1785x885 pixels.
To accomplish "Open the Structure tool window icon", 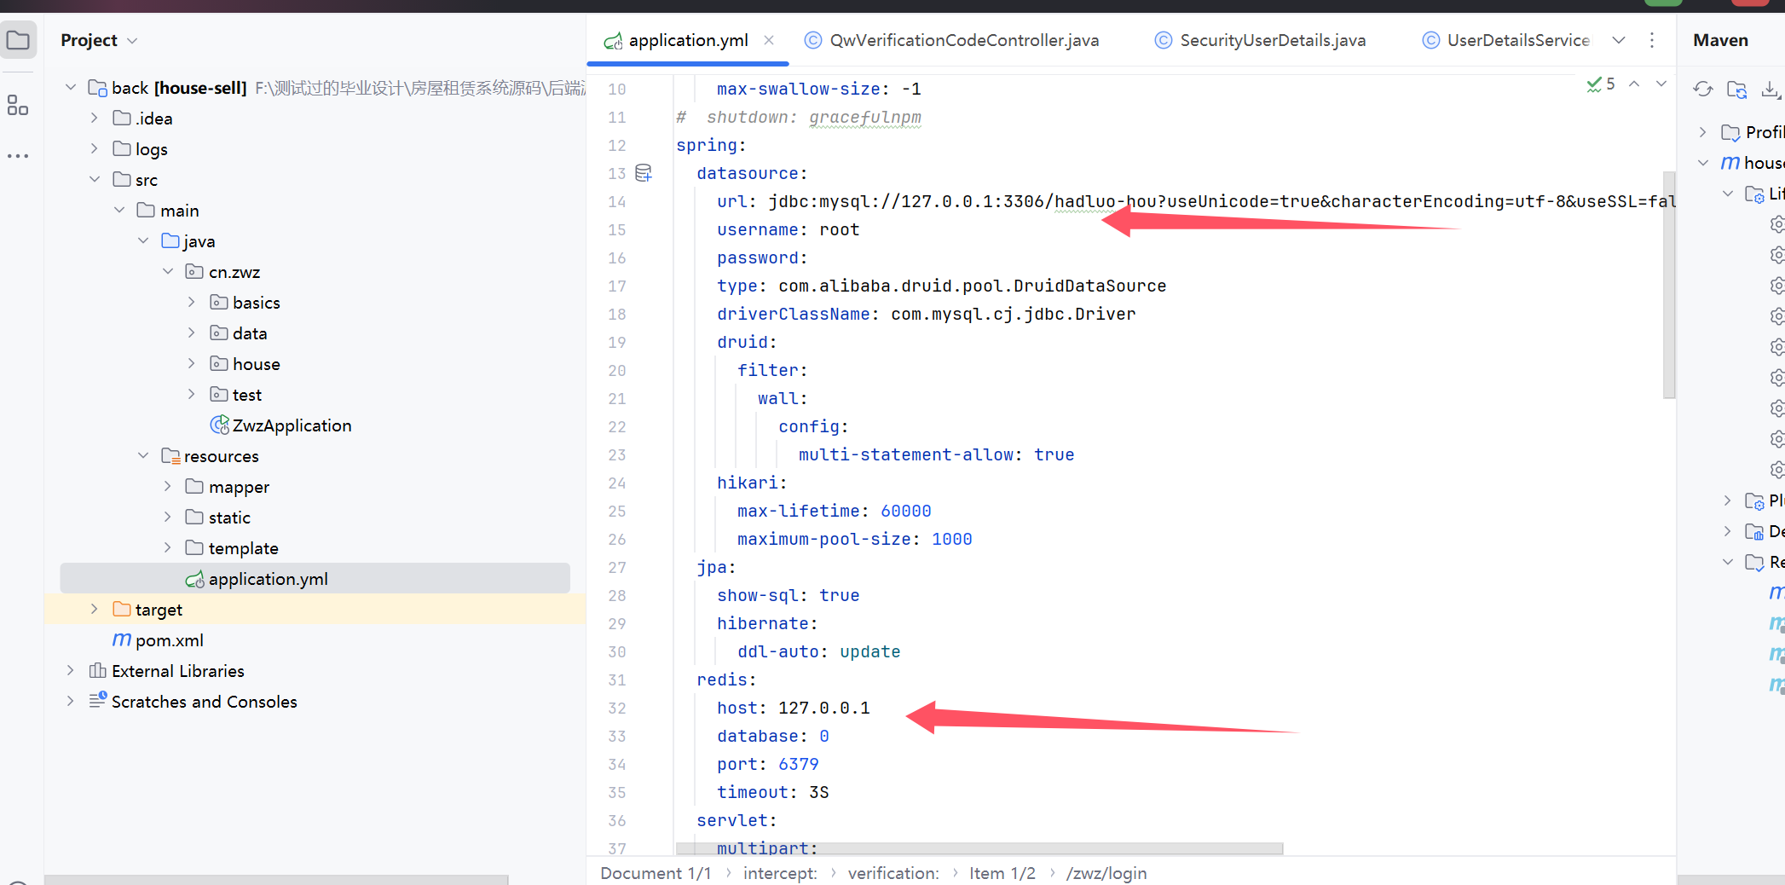I will (18, 105).
